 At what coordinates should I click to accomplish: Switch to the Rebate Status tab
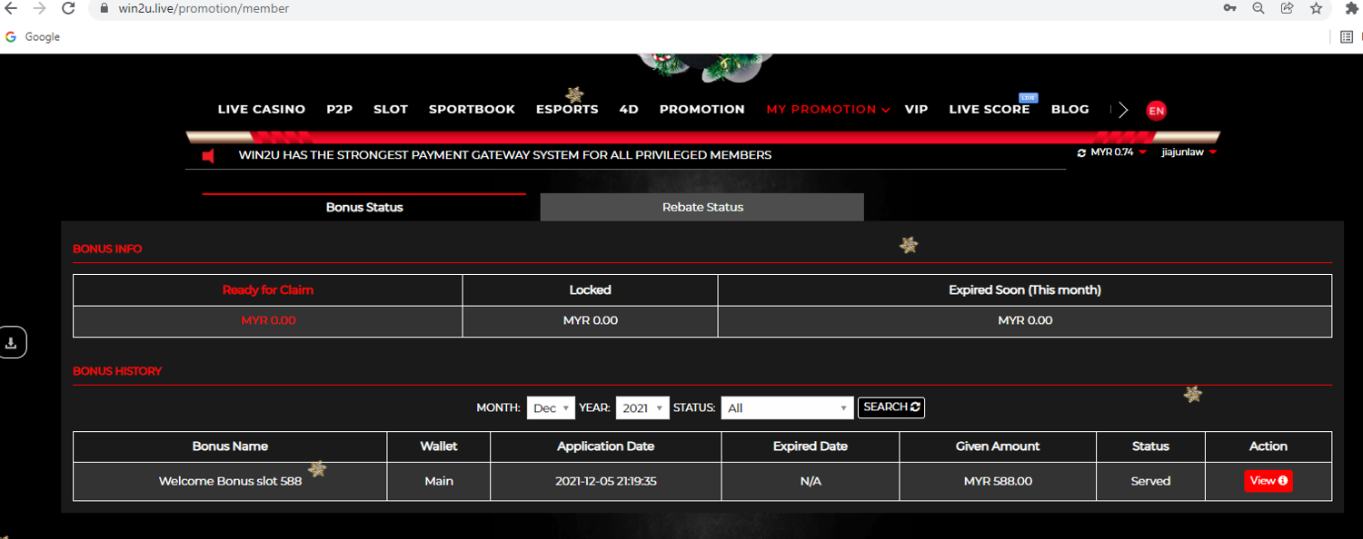click(x=702, y=207)
